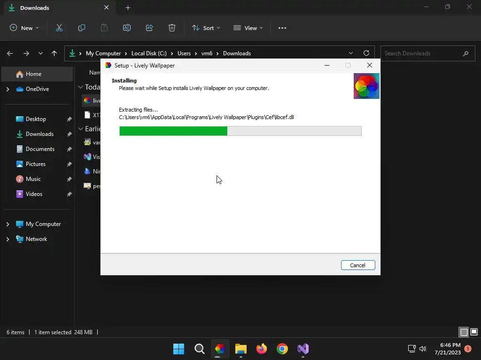Close the Lively Wallpaper setup window

pyautogui.click(x=370, y=65)
